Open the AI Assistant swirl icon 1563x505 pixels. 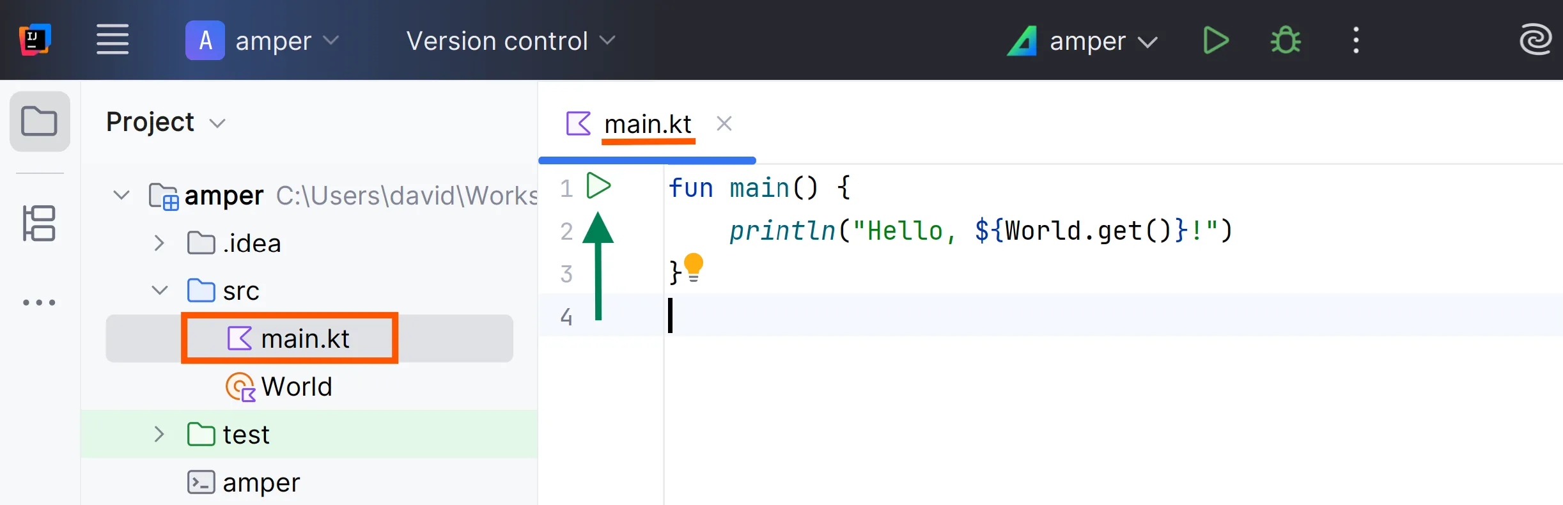[x=1535, y=40]
